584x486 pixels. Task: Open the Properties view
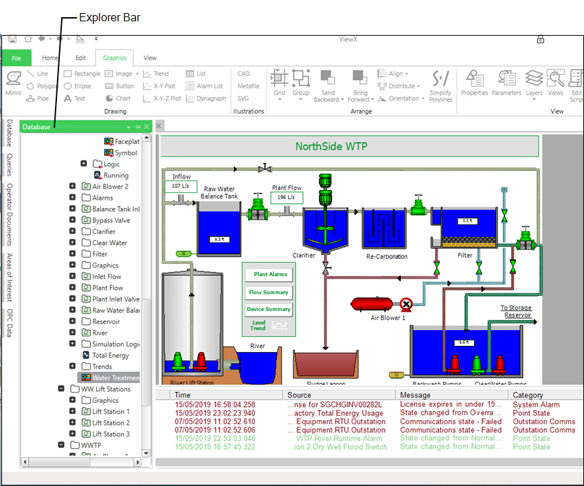point(474,82)
